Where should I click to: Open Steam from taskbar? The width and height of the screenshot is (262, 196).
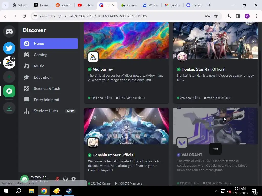click(x=69, y=191)
